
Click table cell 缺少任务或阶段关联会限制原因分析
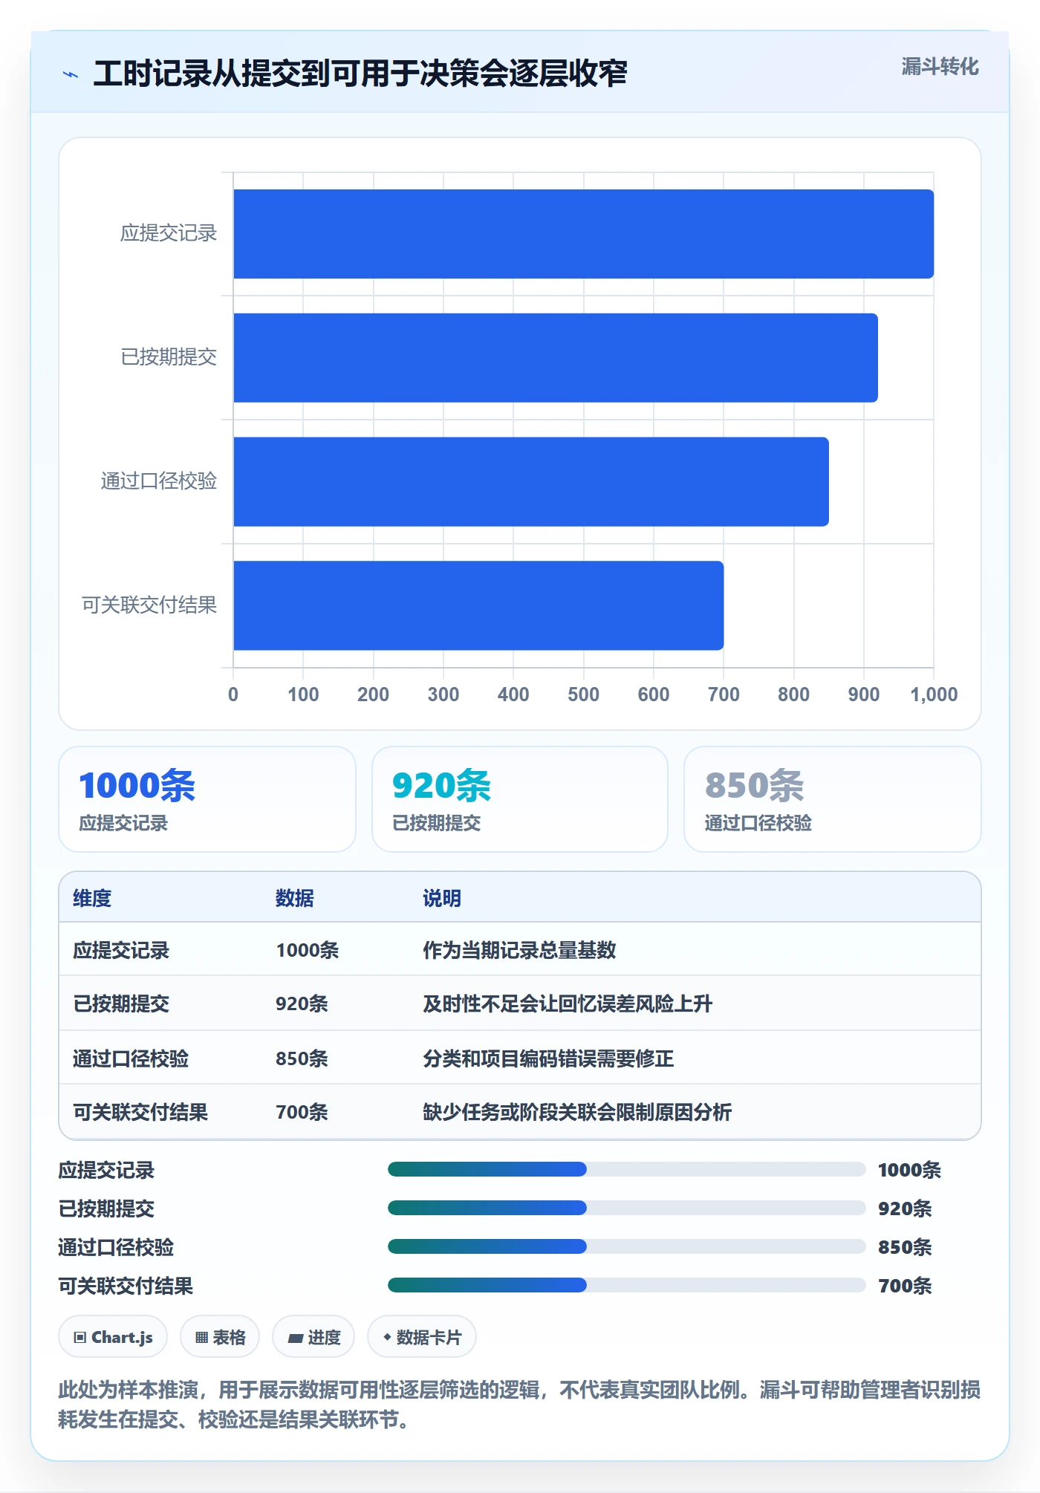pos(577,1112)
